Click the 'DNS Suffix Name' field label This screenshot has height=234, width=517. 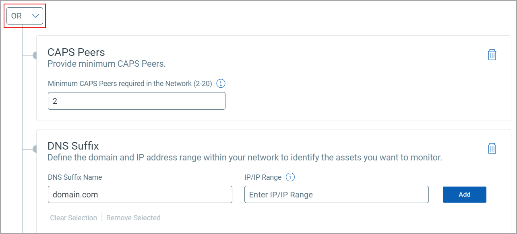pyautogui.click(x=75, y=177)
